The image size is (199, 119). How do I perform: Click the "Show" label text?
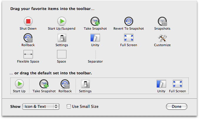(x=15, y=106)
